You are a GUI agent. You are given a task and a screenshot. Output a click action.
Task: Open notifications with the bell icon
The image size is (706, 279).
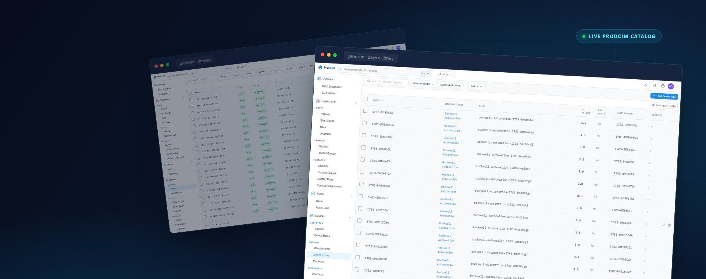(x=655, y=86)
